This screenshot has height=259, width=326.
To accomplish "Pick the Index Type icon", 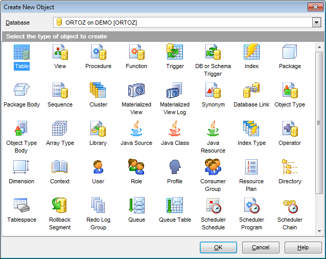I will click(x=251, y=128).
